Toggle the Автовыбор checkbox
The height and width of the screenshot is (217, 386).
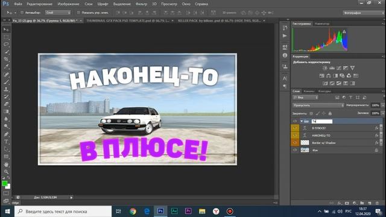click(x=22, y=13)
